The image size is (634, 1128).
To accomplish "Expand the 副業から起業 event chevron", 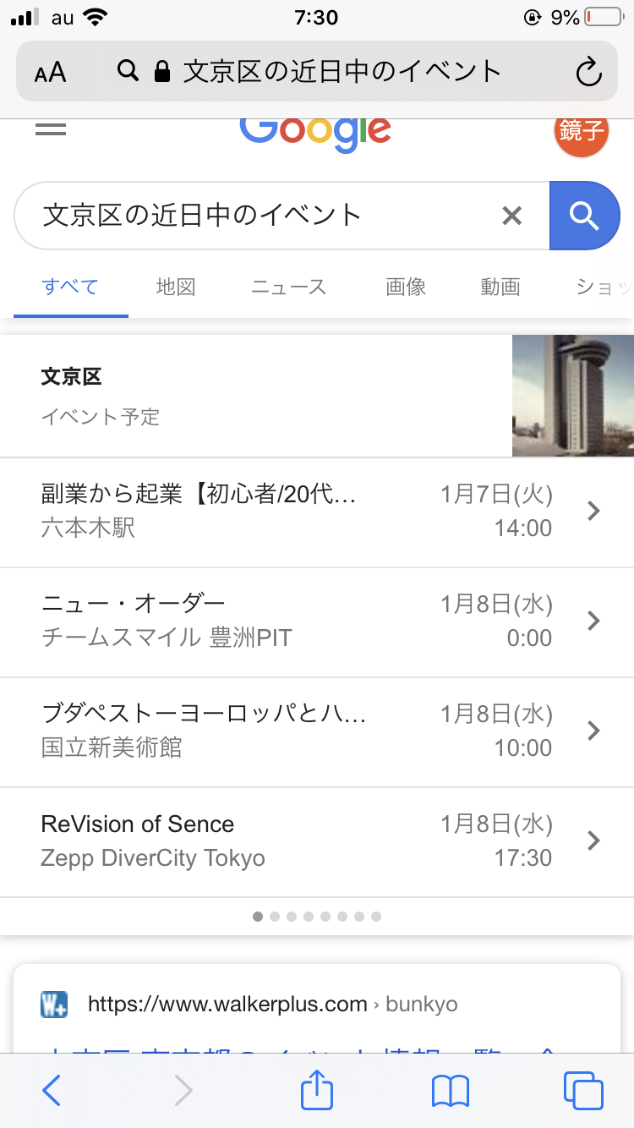I will [x=593, y=511].
